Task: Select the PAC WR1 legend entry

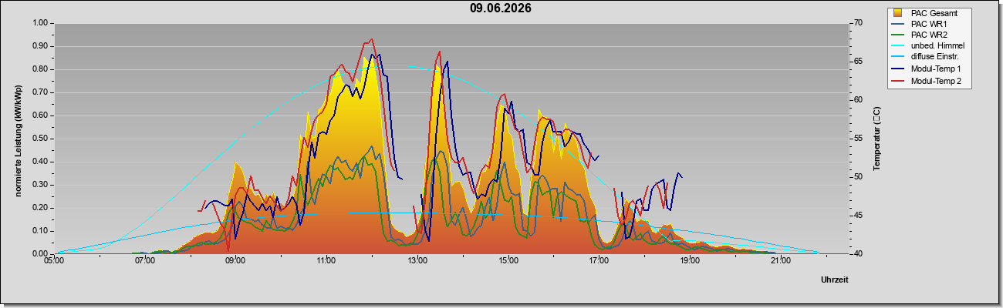Action: pos(928,25)
